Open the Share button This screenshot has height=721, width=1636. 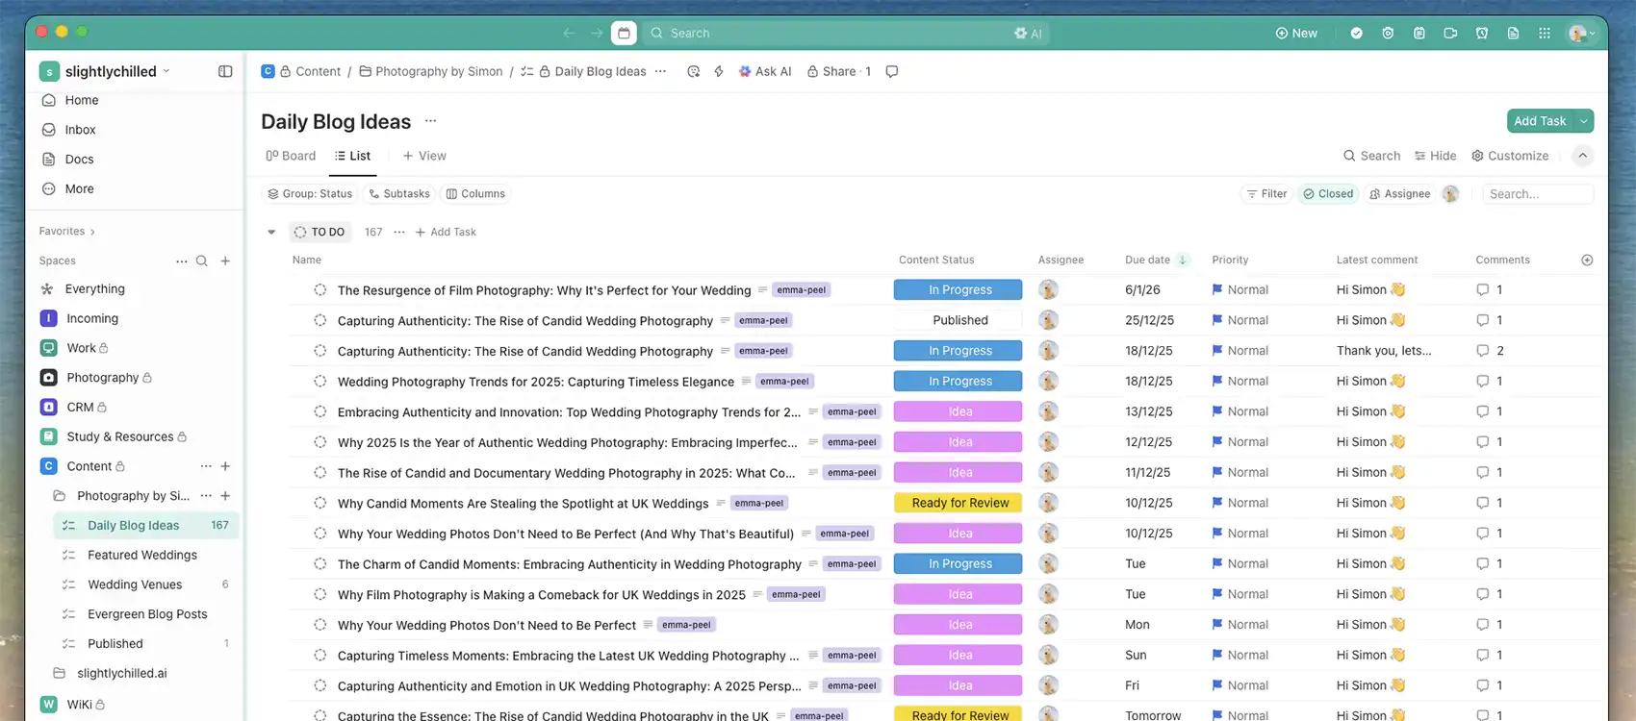click(x=838, y=71)
